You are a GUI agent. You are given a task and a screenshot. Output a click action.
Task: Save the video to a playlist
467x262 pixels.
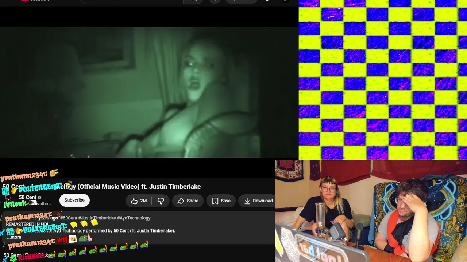221,201
